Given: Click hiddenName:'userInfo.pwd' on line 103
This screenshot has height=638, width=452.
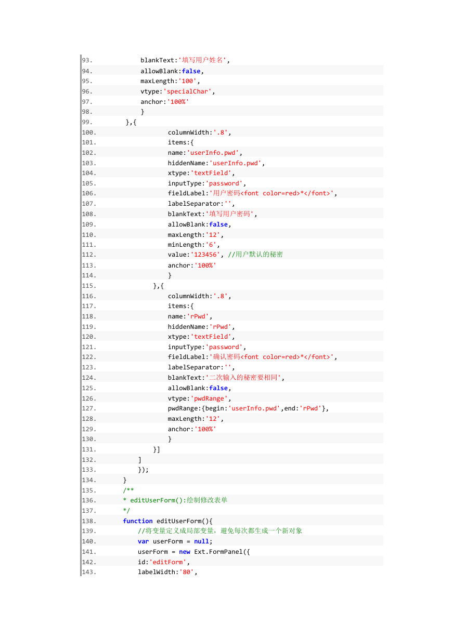Looking at the screenshot, I should click(216, 163).
